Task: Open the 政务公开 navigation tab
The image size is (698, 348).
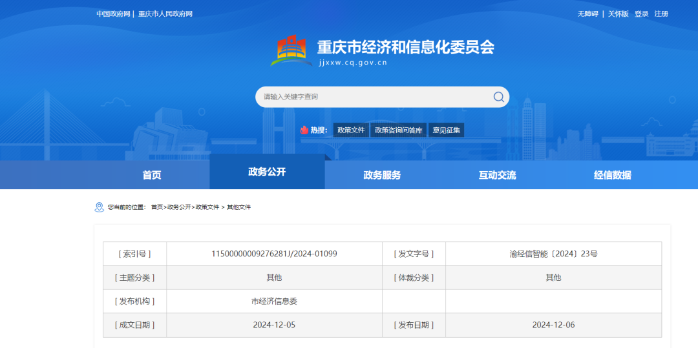Action: pos(267,172)
